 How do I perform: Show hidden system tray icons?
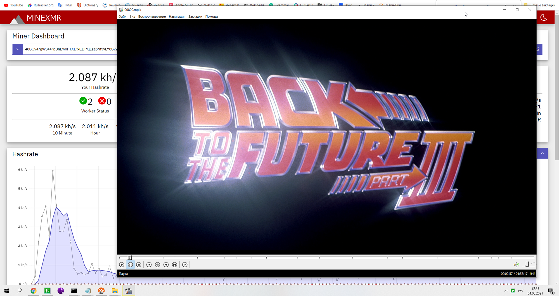coord(506,291)
